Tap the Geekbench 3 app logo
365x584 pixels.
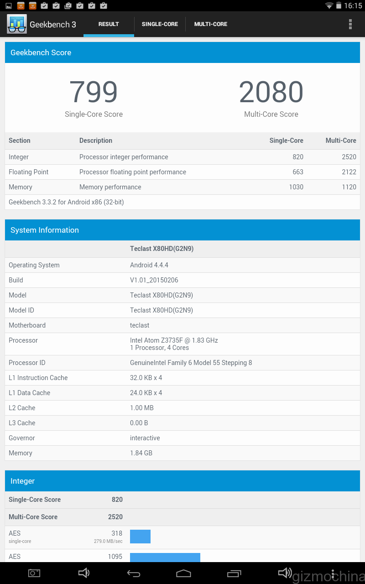coord(17,24)
